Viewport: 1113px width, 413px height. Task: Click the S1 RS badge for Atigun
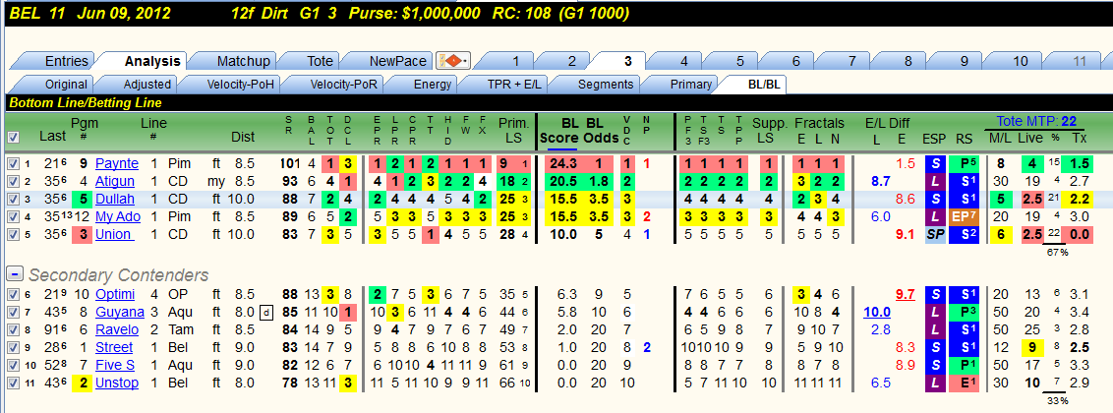click(964, 181)
